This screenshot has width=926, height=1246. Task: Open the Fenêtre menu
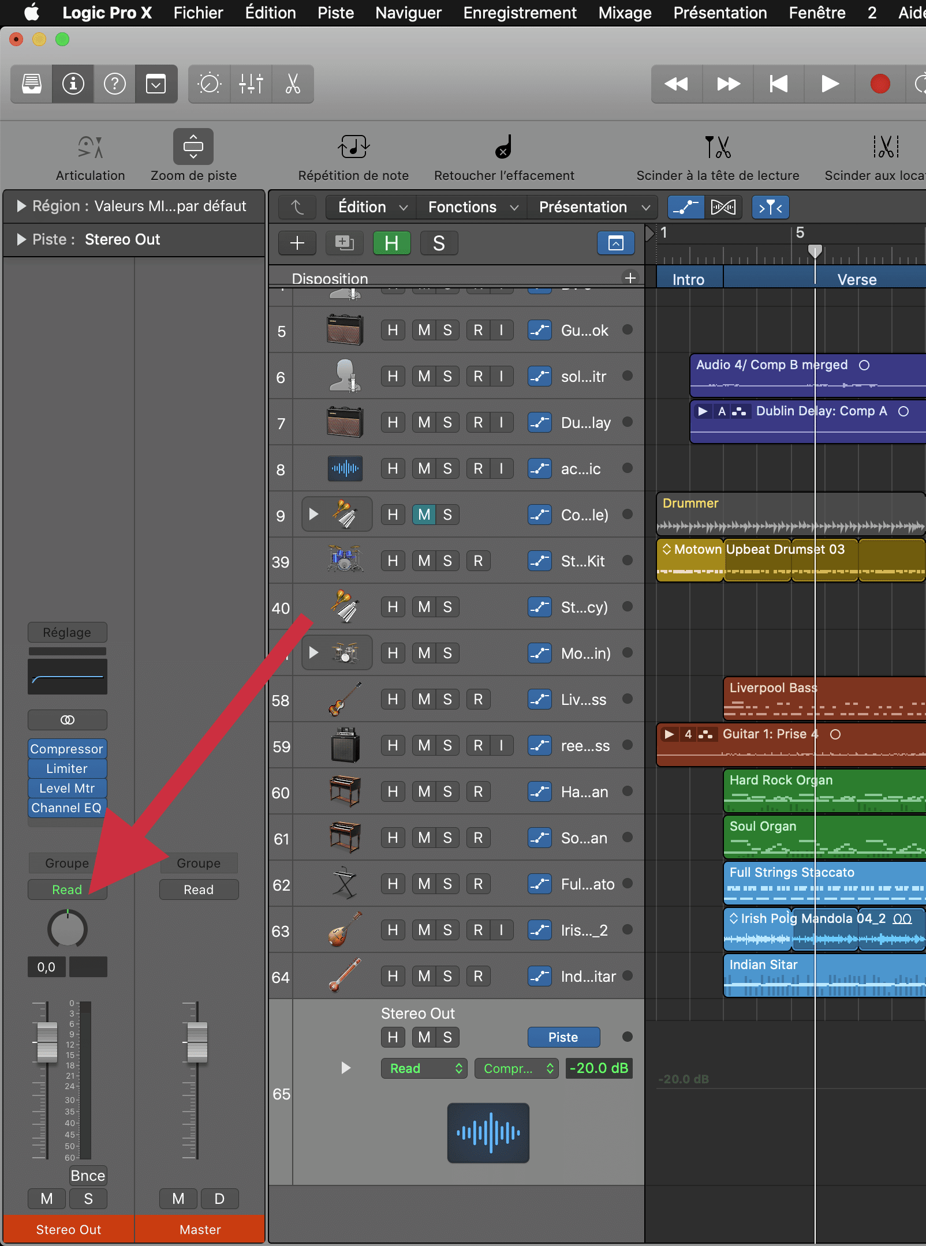point(817,13)
